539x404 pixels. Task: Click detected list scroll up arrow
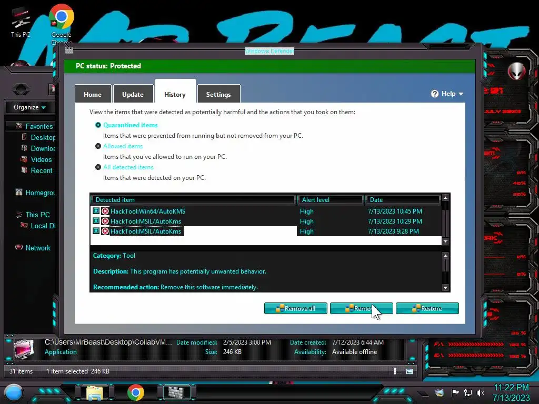[445, 198]
